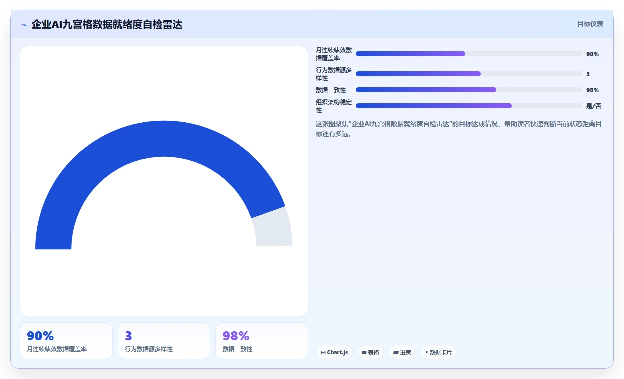Viewport: 624px width, 379px height.
Task: Click the 组织架构稳定性 progress bar
Action: (x=469, y=106)
